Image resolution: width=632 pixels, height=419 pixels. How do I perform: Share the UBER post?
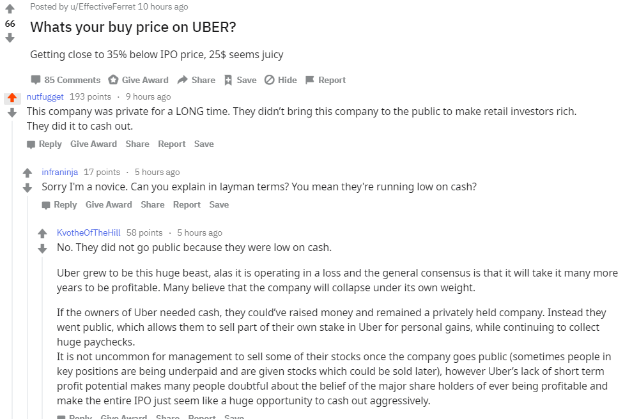tap(196, 80)
